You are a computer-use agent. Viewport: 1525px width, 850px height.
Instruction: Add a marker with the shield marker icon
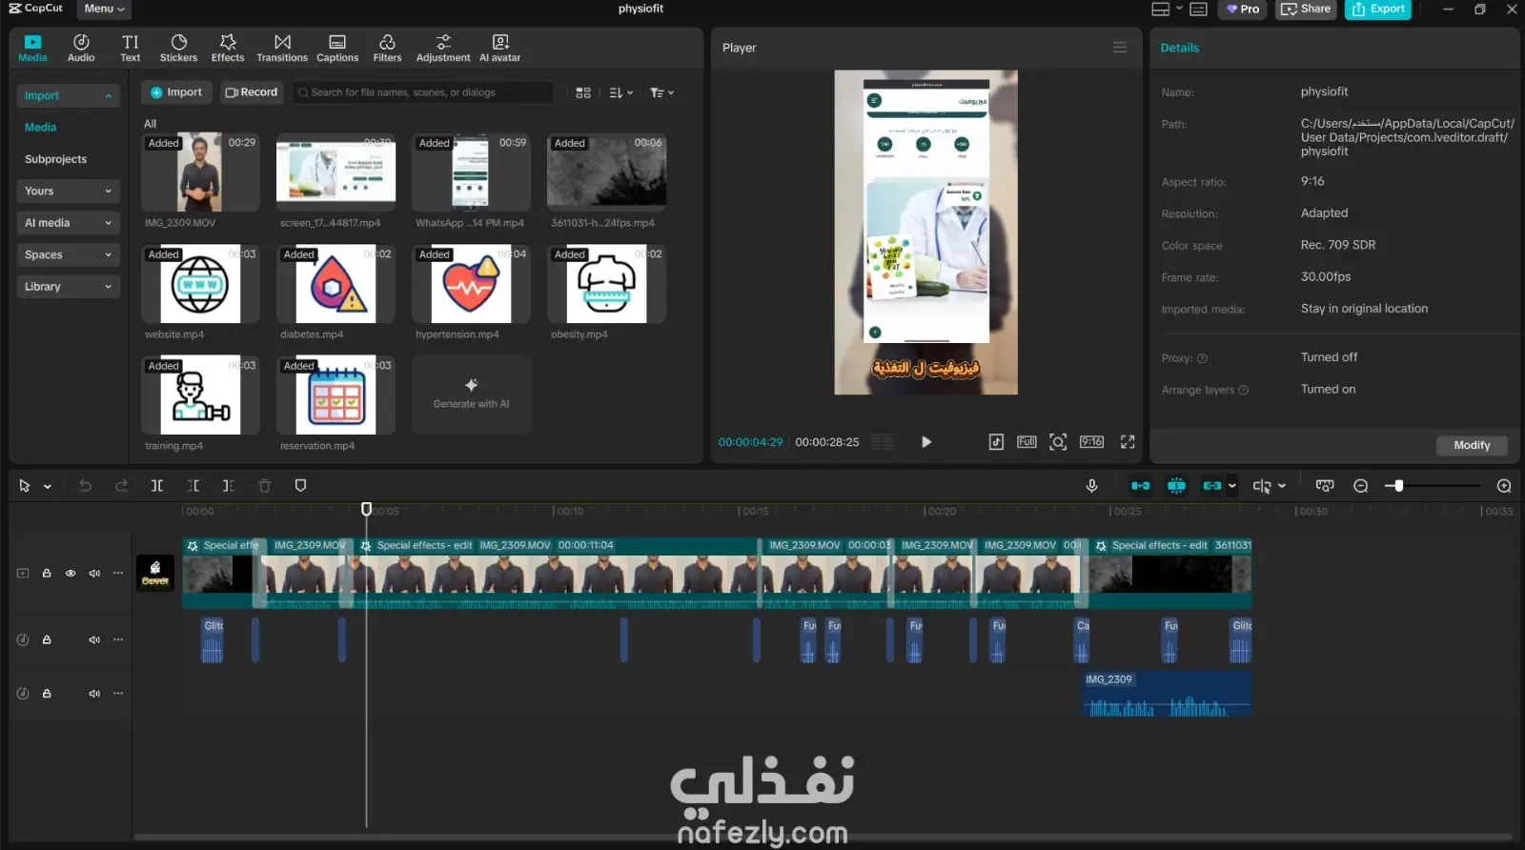(300, 486)
